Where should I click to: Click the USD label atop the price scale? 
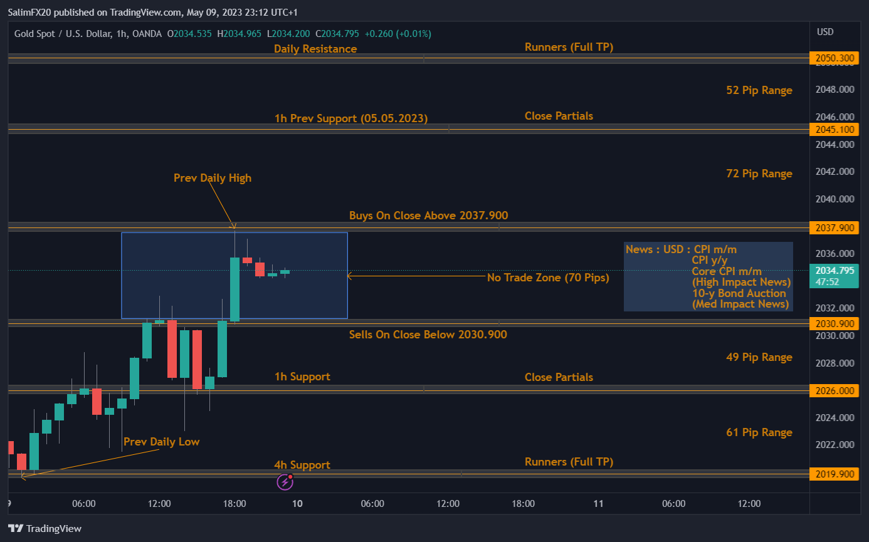pyautogui.click(x=825, y=31)
